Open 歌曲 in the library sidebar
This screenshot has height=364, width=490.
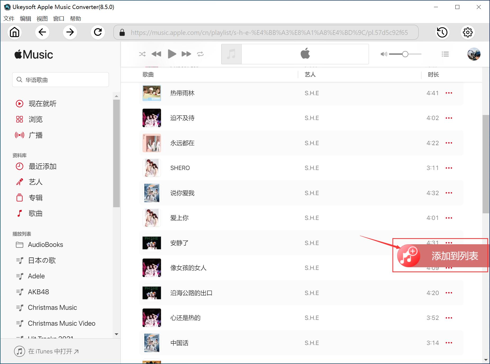(x=35, y=213)
